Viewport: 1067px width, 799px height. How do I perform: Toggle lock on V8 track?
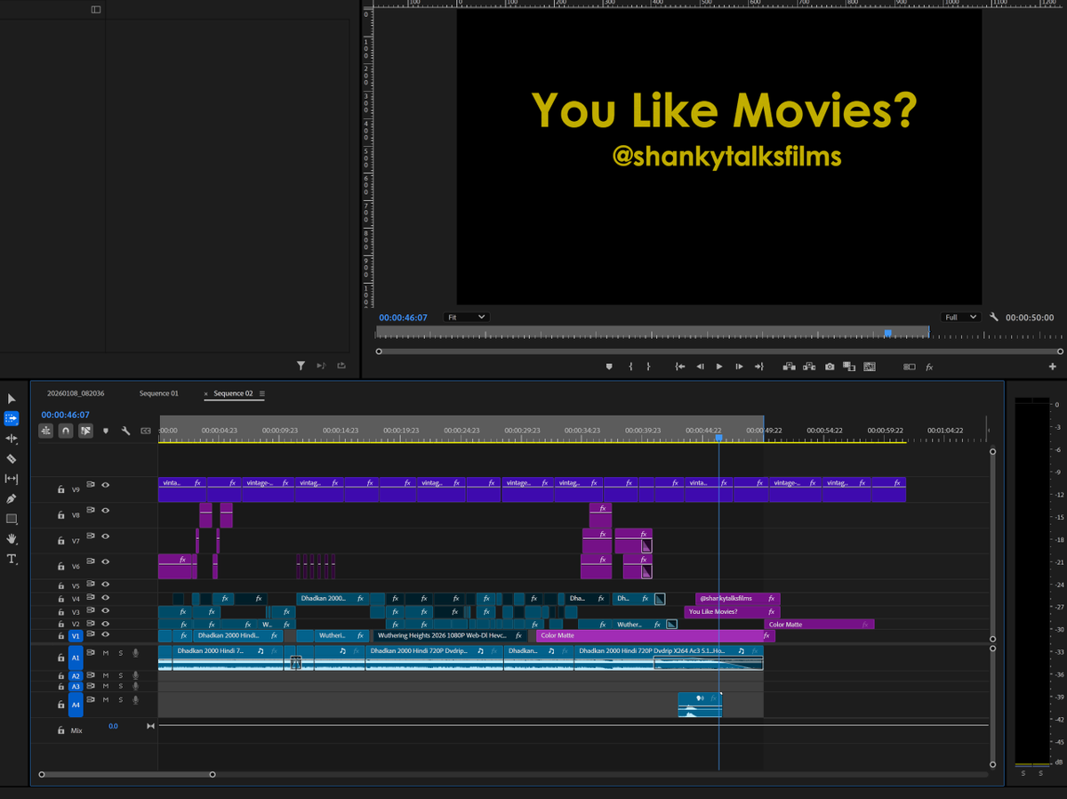pos(60,515)
